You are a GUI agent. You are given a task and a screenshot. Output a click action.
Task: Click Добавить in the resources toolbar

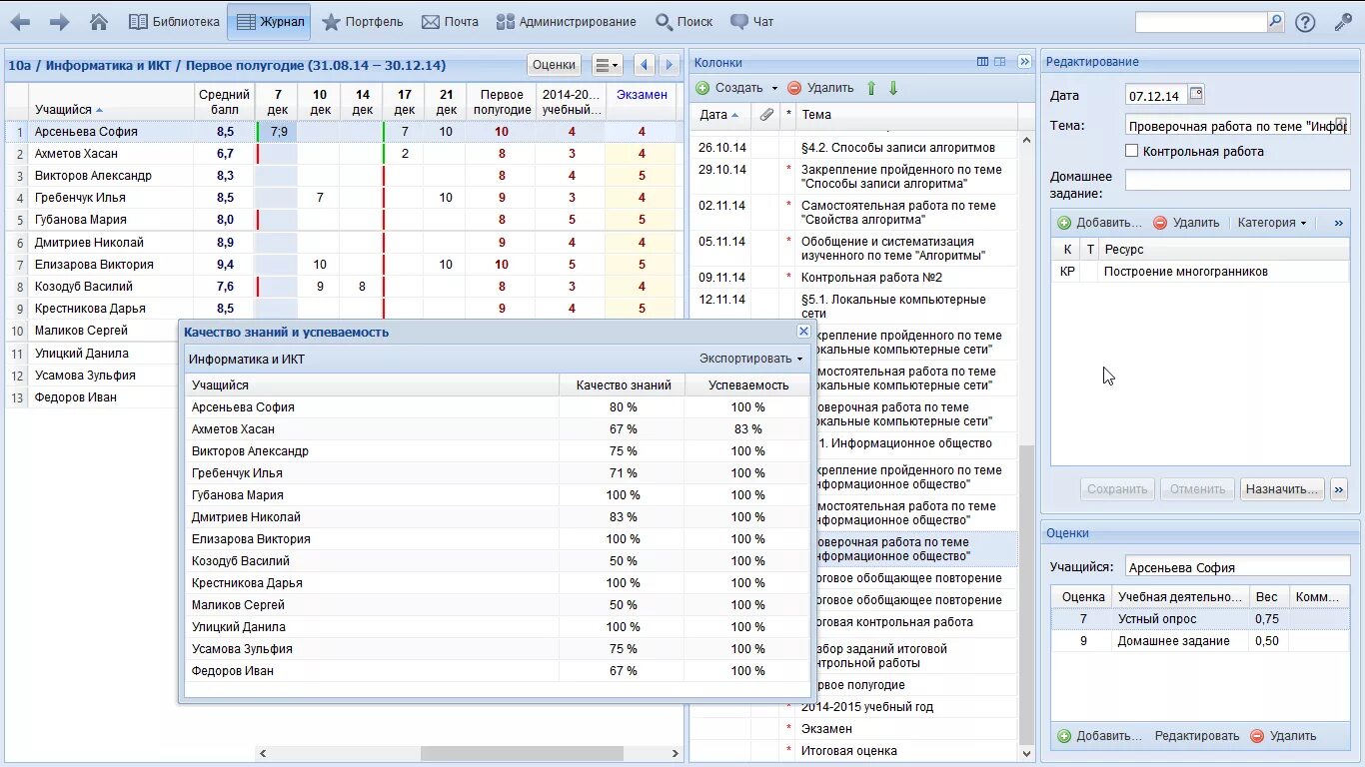click(x=1099, y=223)
